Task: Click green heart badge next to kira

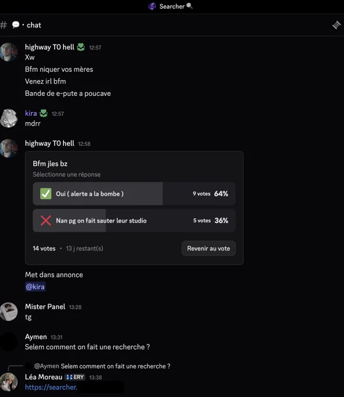Action: (x=44, y=113)
